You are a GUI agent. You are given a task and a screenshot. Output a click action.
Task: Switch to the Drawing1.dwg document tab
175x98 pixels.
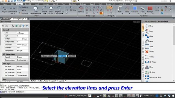tap(18, 19)
